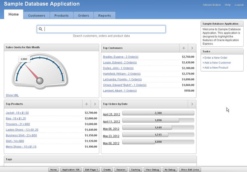The height and width of the screenshot is (172, 247).
Task: Click Add a New Customer link
Action: click(x=217, y=63)
